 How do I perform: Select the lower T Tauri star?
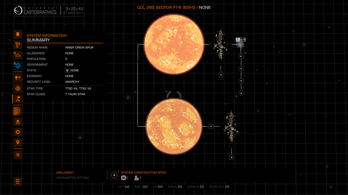click(174, 126)
